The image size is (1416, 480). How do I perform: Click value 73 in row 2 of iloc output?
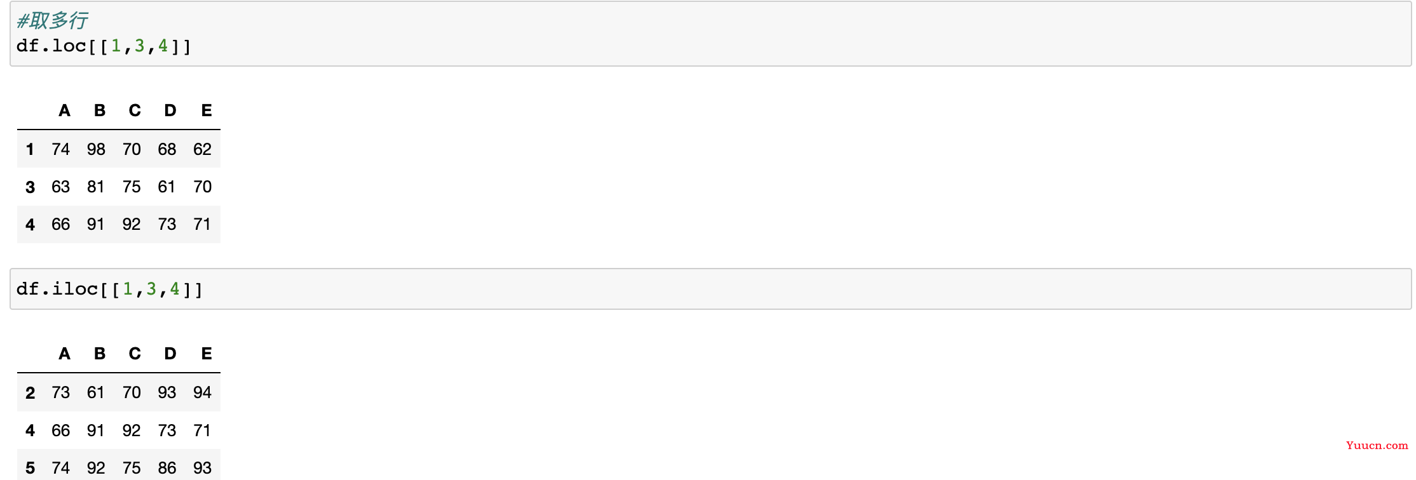coord(60,392)
